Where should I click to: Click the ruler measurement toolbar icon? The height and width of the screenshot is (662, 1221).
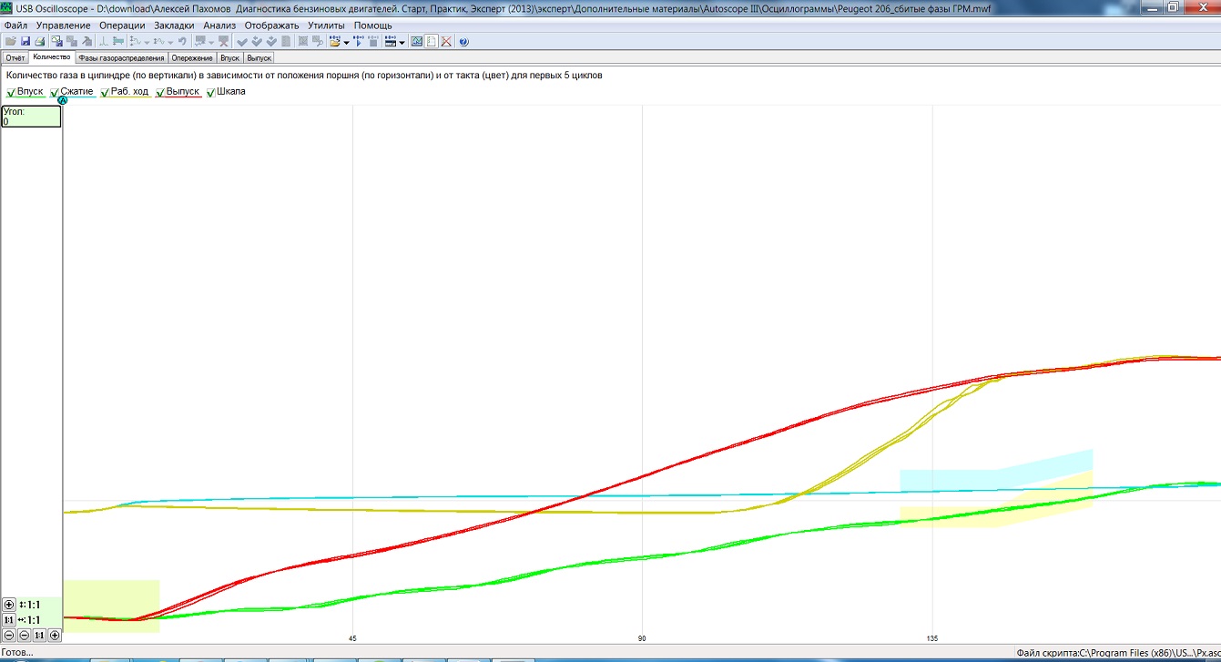[390, 41]
